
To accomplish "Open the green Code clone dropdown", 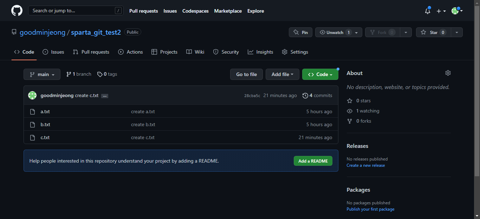I will point(320,74).
